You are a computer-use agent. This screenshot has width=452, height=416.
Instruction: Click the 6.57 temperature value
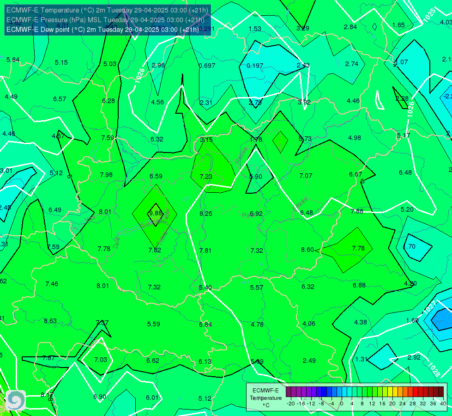click(x=60, y=99)
